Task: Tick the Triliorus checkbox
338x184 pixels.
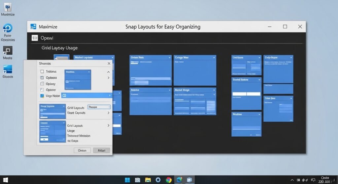Action: point(42,71)
